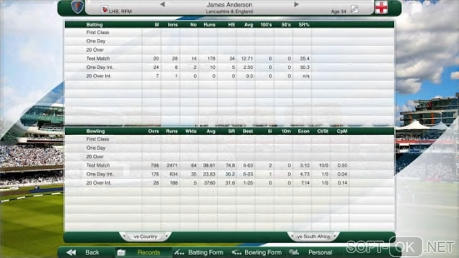
Task: Open the vs Country filter selector
Action: click(145, 236)
